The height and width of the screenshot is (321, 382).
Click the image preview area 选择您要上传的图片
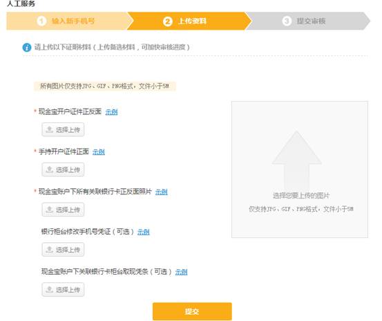pos(300,169)
